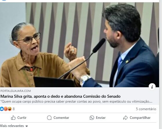
Task: Click the WhatsApp icon beside Enviar
Action: click(92, 118)
